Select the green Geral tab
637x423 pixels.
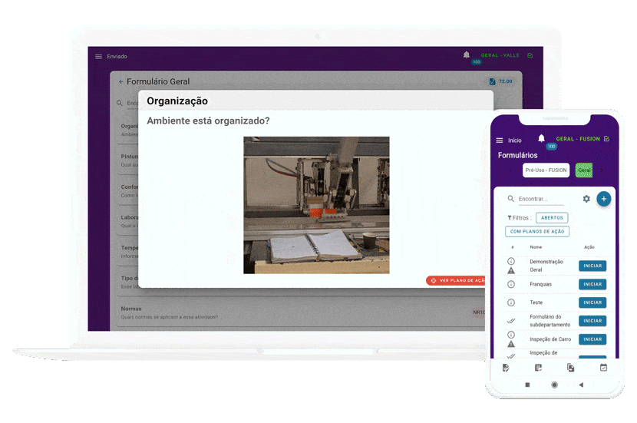(584, 170)
